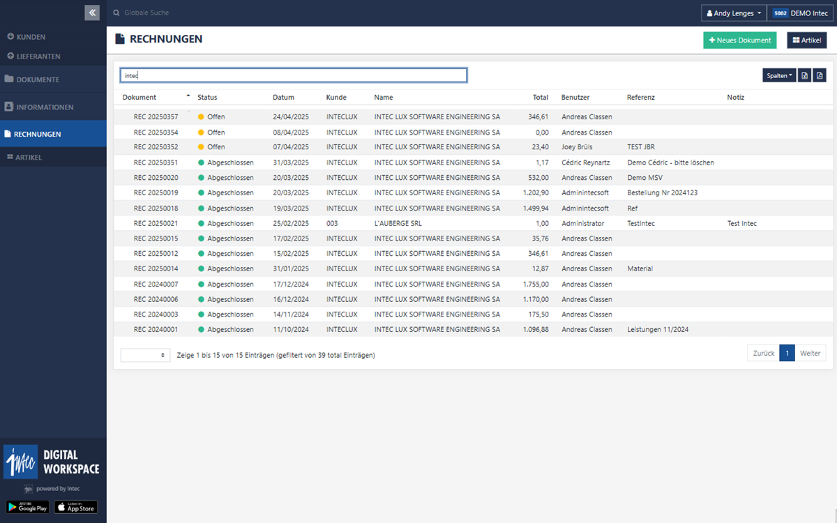Click the user name Cédric Reynartz
837x523 pixels.
pos(586,162)
